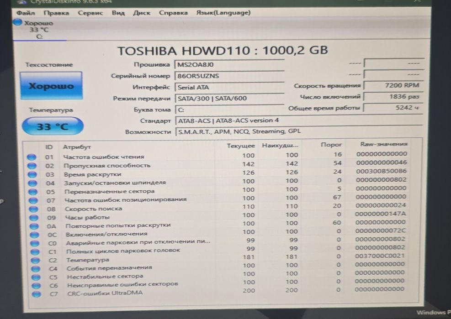Click current value 181 in Температура row
The height and width of the screenshot is (319, 451).
(249, 257)
